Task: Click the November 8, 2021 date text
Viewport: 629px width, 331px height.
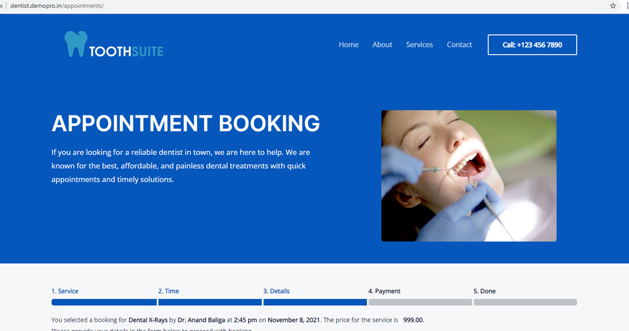Action: (x=294, y=320)
